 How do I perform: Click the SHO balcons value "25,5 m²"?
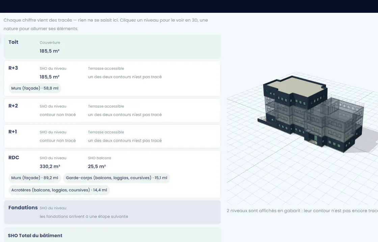click(97, 166)
